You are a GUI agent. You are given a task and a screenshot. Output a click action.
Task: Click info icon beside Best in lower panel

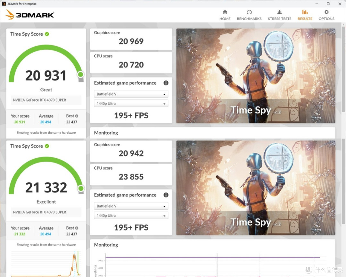pyautogui.click(x=77, y=228)
